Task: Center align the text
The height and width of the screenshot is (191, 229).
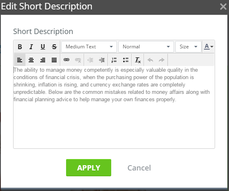Action: click(31, 60)
